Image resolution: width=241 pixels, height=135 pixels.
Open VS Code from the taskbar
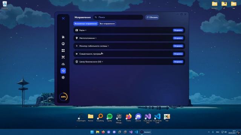pos(136,132)
